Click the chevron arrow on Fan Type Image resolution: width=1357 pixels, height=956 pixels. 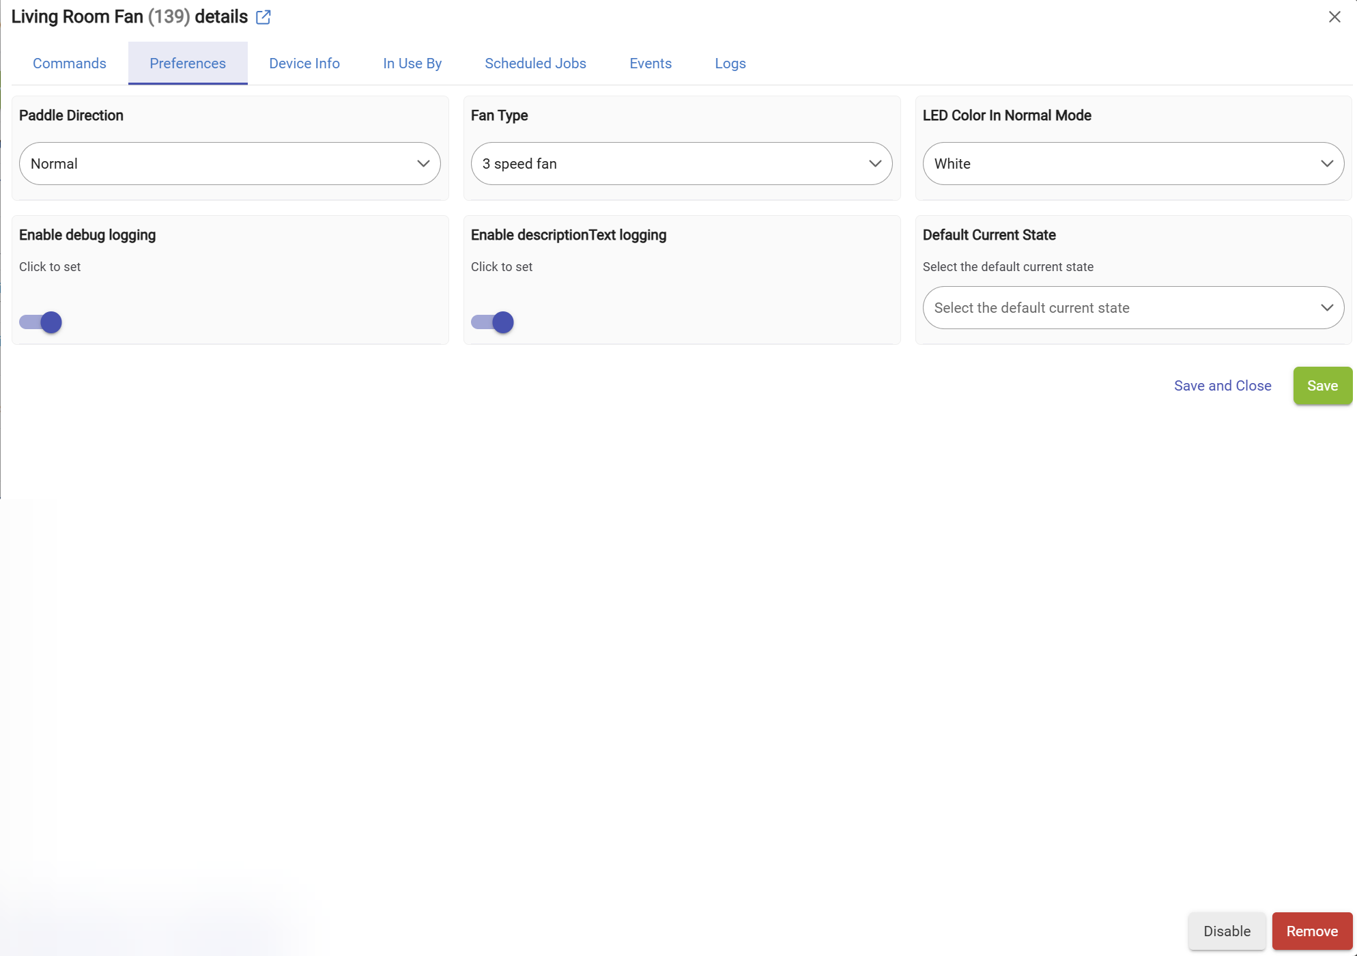(875, 164)
